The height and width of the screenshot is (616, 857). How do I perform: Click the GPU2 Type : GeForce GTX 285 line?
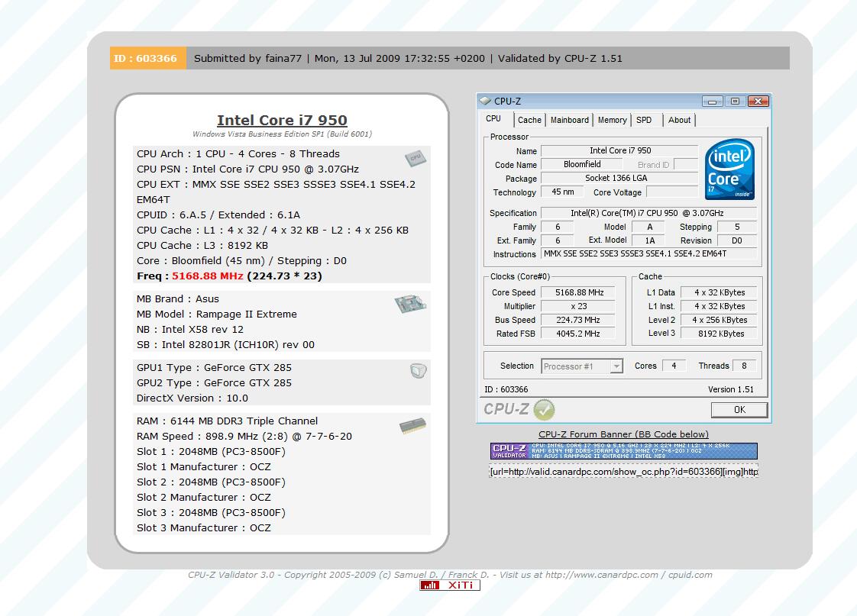(x=214, y=383)
